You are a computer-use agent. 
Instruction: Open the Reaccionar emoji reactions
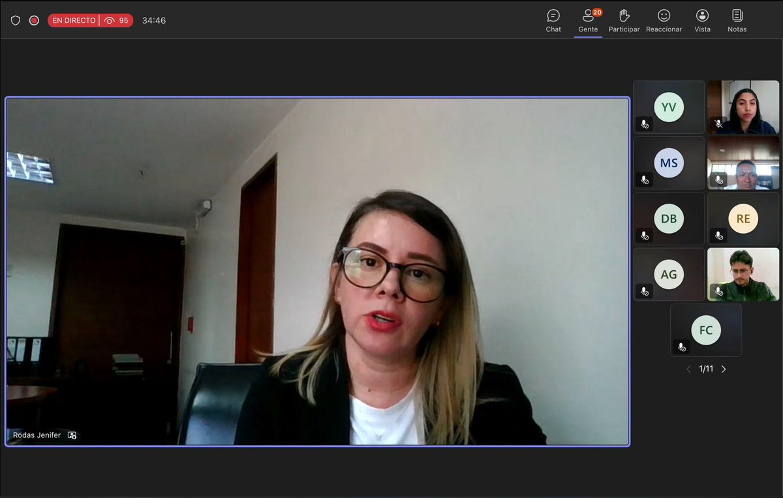click(x=664, y=21)
